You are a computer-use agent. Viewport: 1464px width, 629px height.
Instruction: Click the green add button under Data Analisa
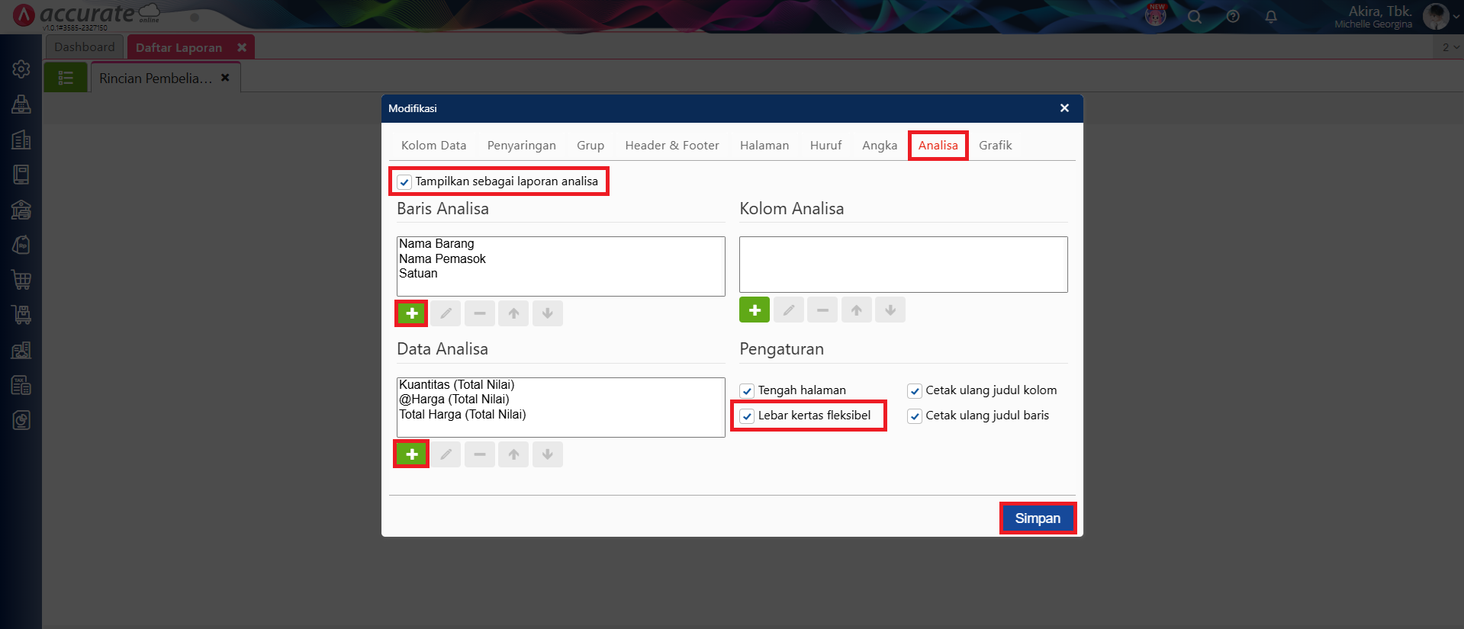click(411, 454)
